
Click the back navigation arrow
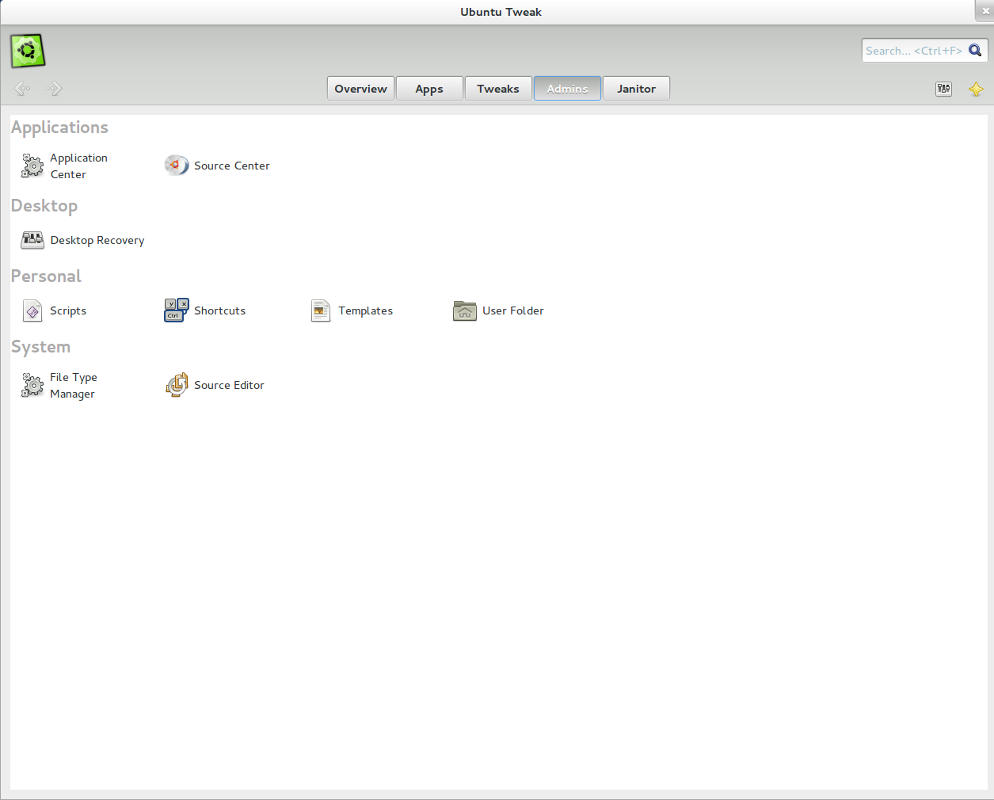(22, 89)
